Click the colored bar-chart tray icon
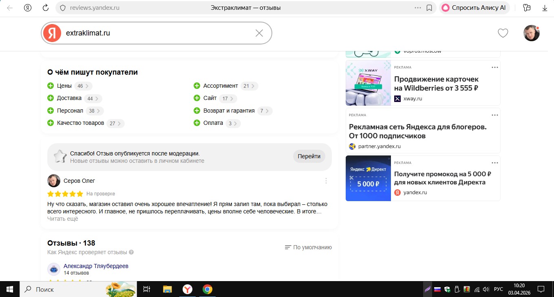Image resolution: width=554 pixels, height=297 pixels. click(x=467, y=289)
